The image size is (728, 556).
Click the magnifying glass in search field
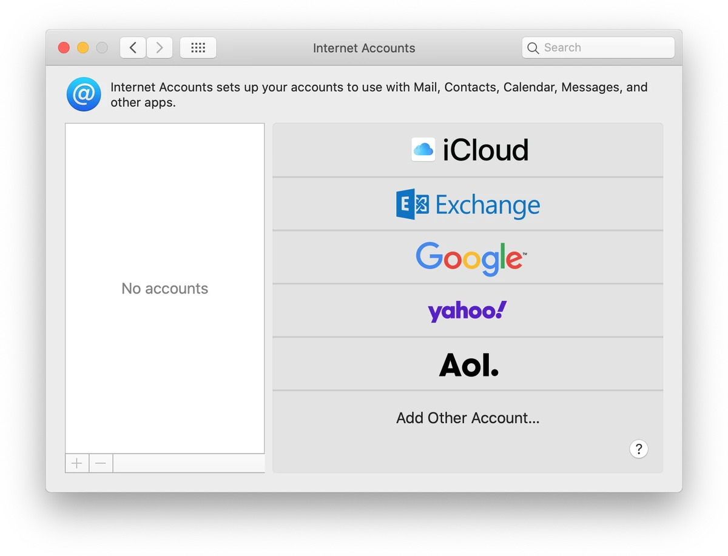(533, 47)
